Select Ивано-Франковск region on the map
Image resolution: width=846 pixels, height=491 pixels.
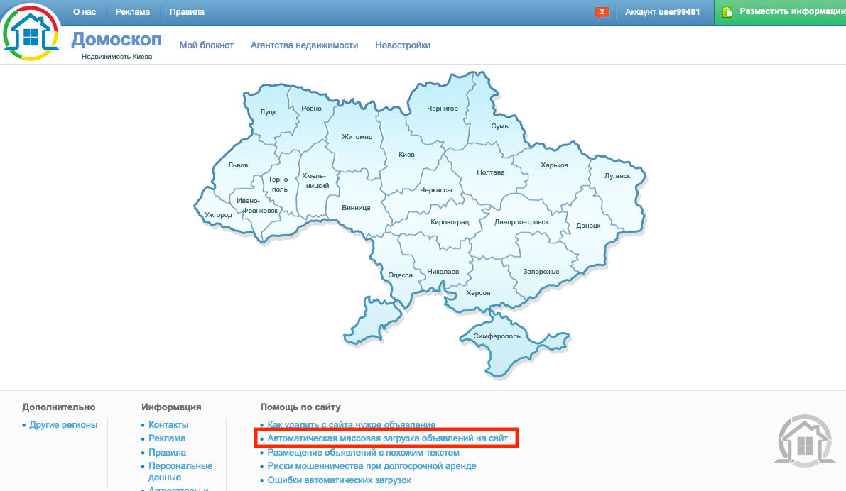[257, 205]
